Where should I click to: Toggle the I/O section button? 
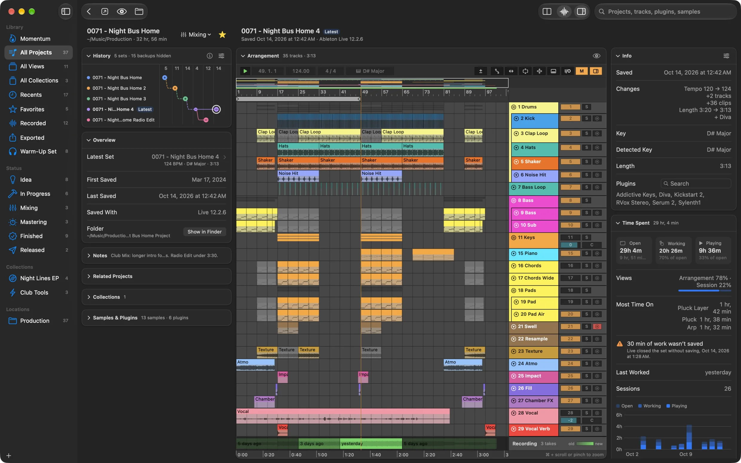click(x=567, y=71)
